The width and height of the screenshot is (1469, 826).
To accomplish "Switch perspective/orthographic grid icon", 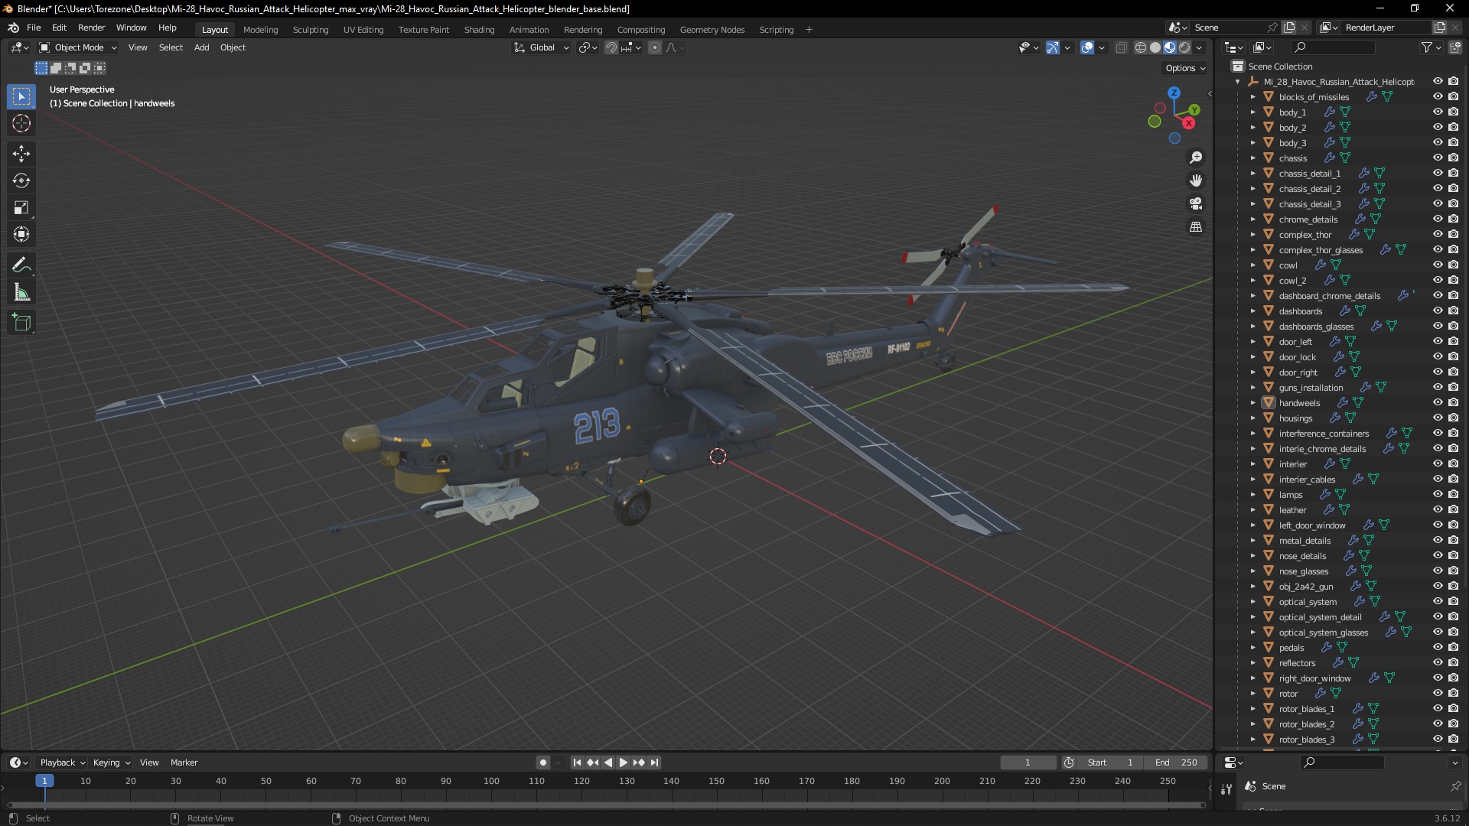I will [x=1196, y=227].
